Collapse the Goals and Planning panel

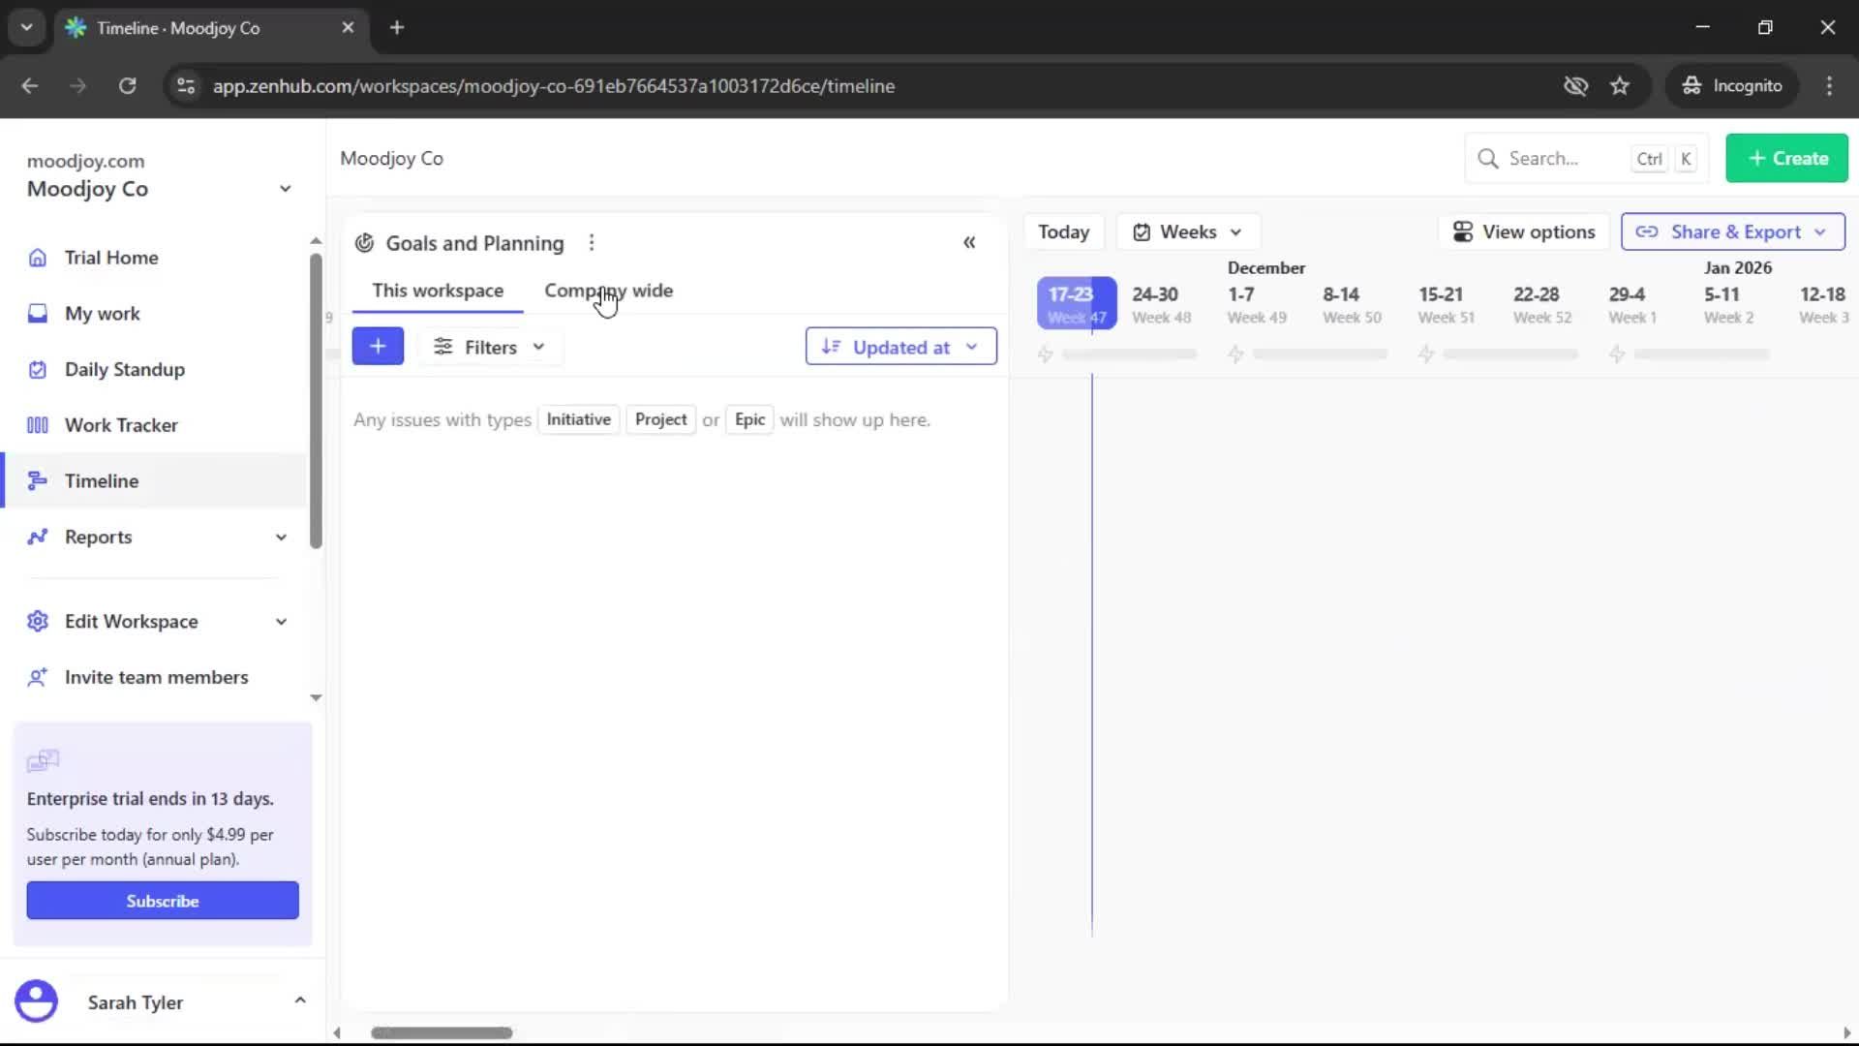pos(970,242)
